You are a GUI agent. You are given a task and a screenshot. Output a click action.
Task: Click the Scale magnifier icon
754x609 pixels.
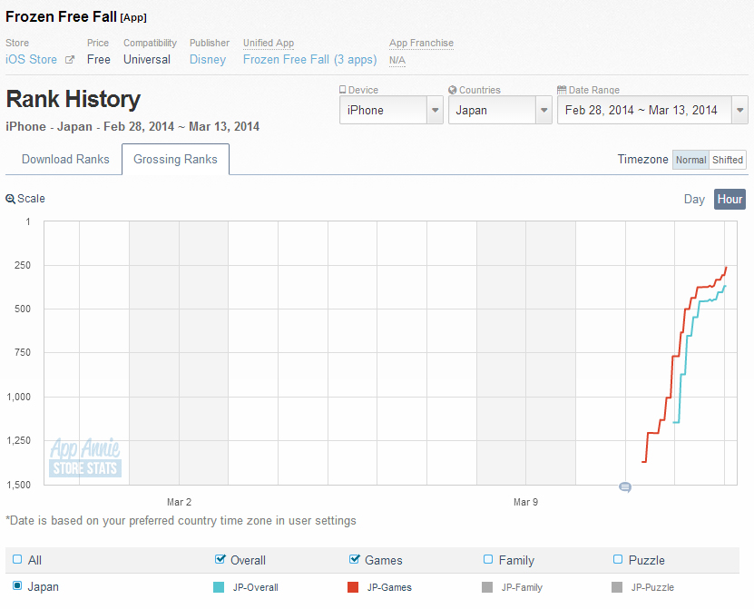click(10, 199)
